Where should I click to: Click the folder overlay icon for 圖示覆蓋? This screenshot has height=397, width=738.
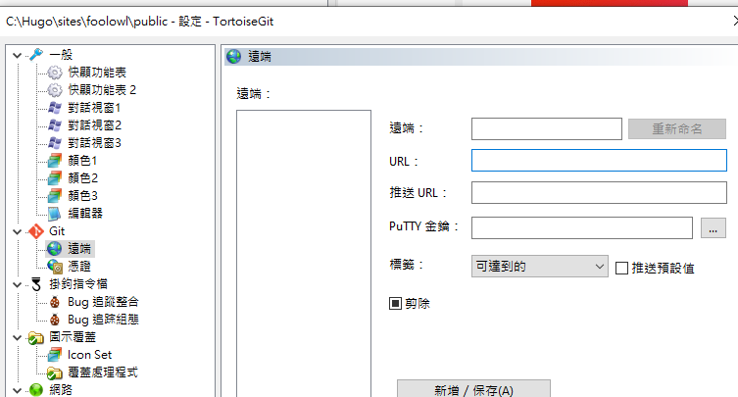36,337
